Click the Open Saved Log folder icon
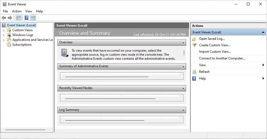The width and height of the screenshot is (267, 139). click(x=194, y=39)
